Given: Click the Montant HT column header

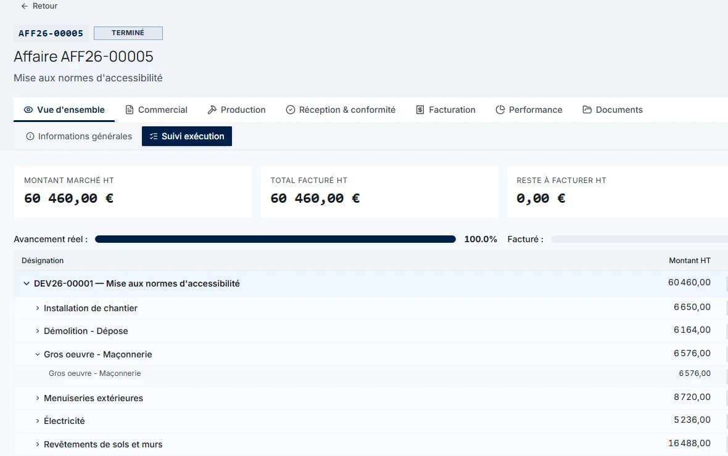Looking at the screenshot, I should coord(690,261).
